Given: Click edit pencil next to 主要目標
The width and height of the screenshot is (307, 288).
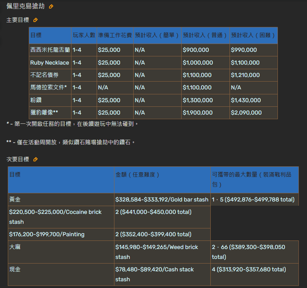Looking at the screenshot, I should pyautogui.click(x=36, y=20).
